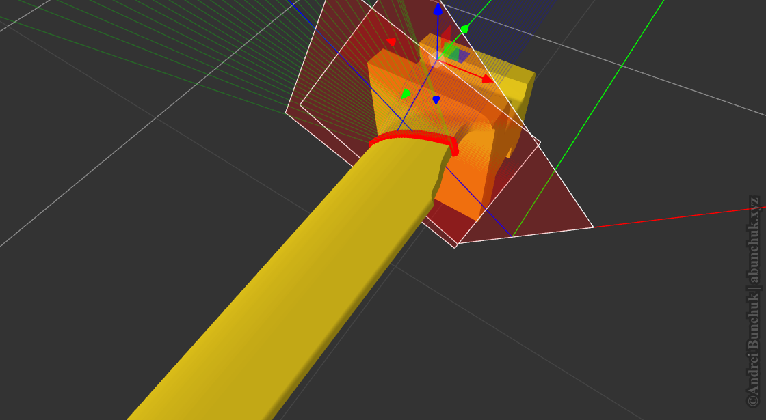Click the bottom-right corner of the red plane

point(592,227)
